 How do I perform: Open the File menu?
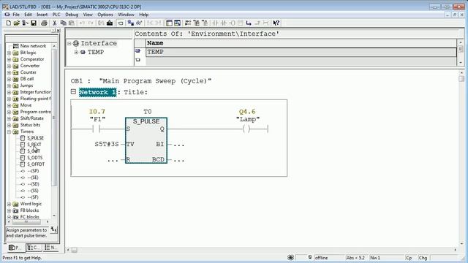[x=16, y=15]
